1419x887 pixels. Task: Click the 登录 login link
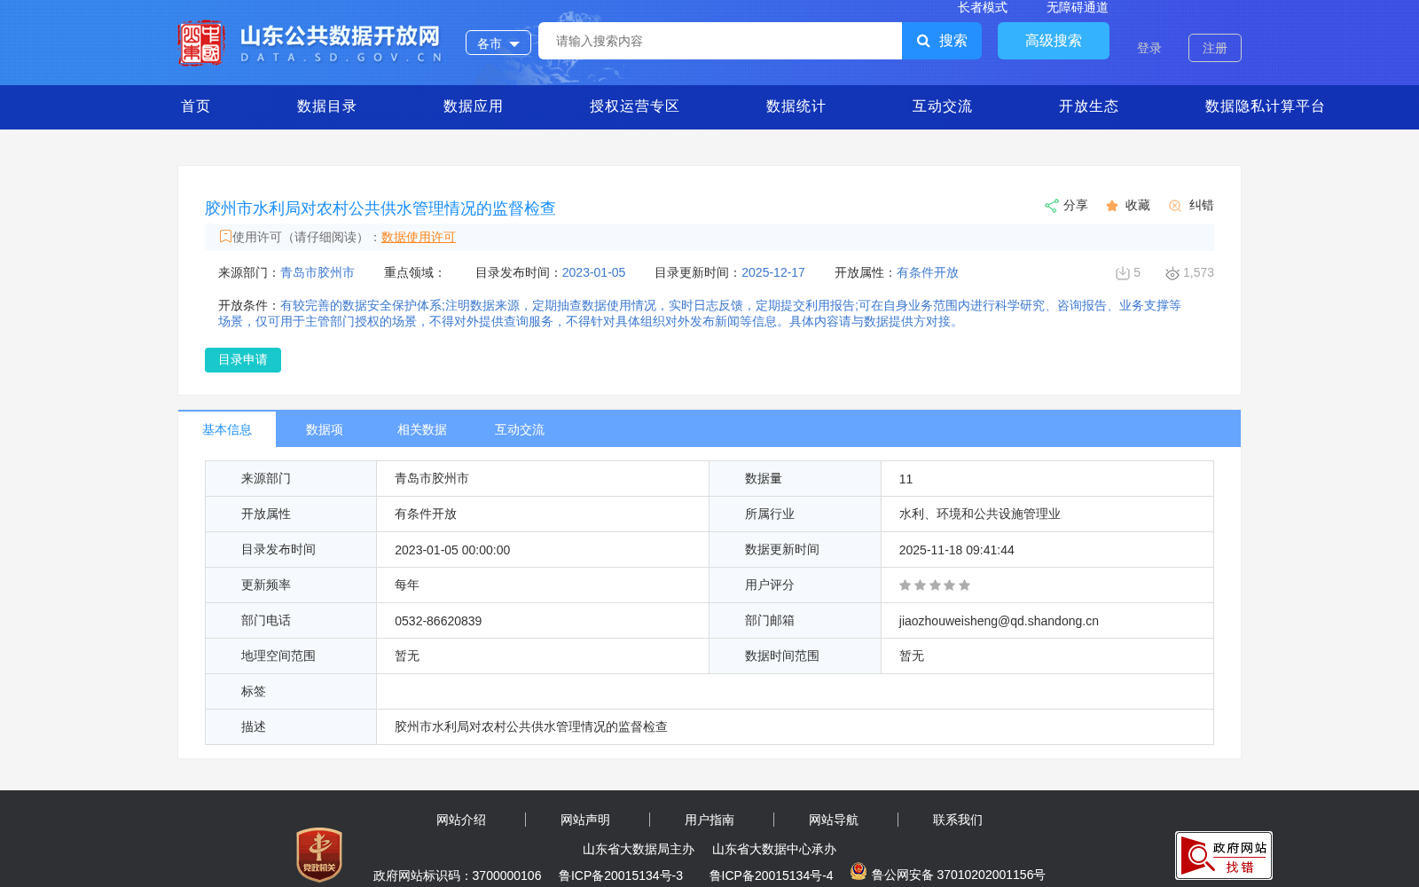pos(1149,48)
